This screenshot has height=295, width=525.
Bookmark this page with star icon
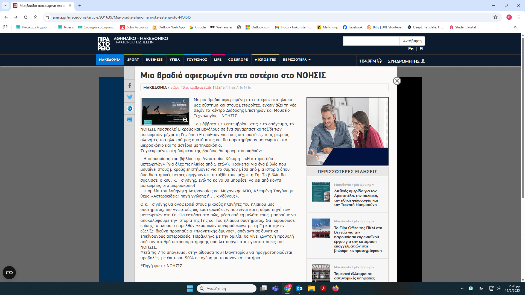[495, 17]
